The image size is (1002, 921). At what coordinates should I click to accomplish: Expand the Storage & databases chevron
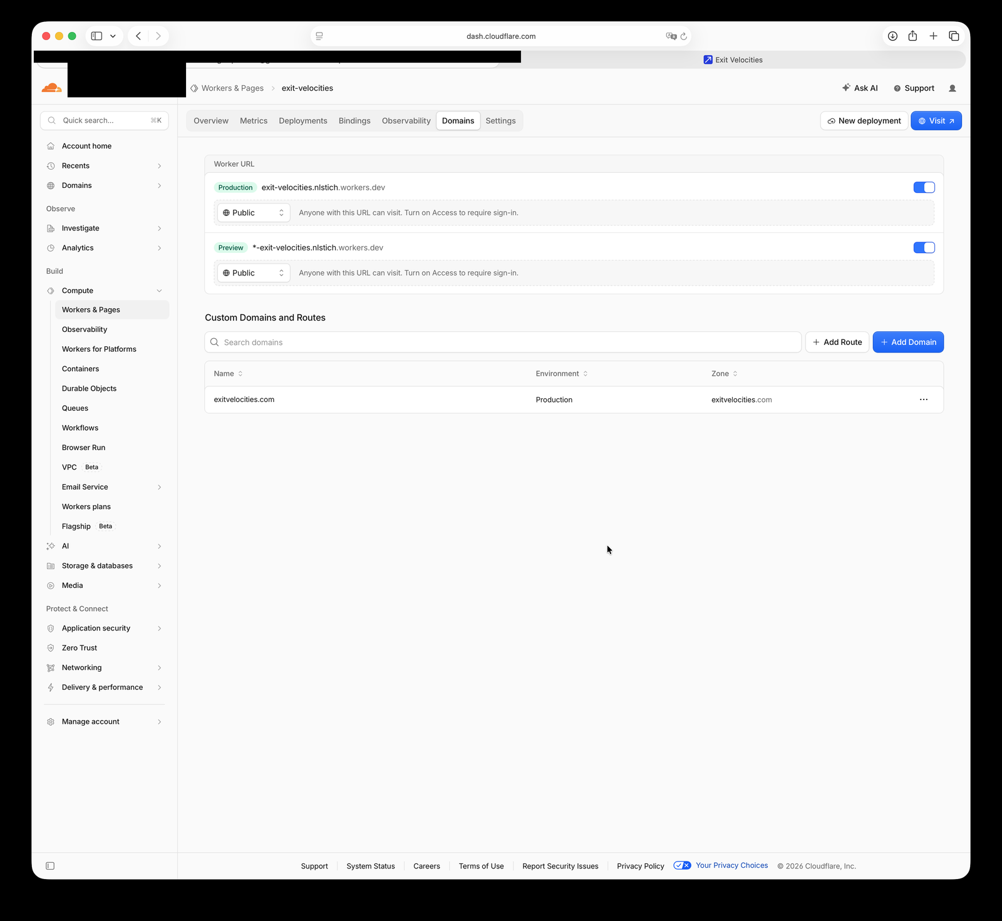coord(159,566)
